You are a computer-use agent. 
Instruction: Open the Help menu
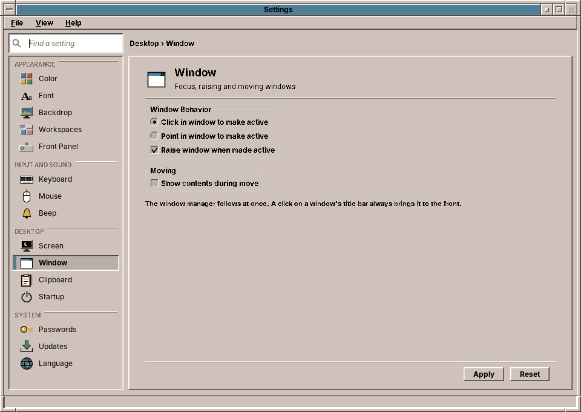[x=73, y=23]
